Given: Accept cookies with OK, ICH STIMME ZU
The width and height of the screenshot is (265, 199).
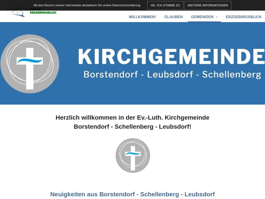Looking at the screenshot, I should 165,5.
